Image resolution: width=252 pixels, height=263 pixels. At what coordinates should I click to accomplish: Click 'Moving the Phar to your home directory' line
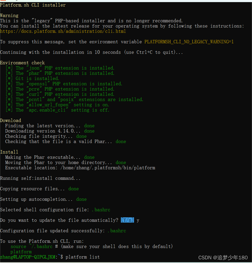(x=66, y=162)
